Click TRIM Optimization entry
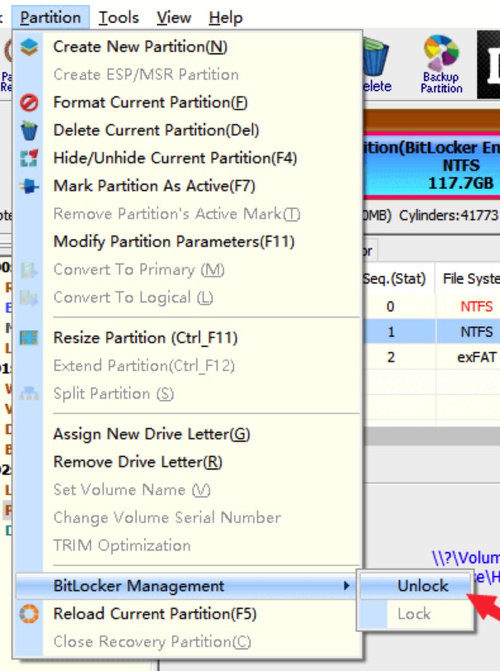500x671 pixels. pos(122,545)
